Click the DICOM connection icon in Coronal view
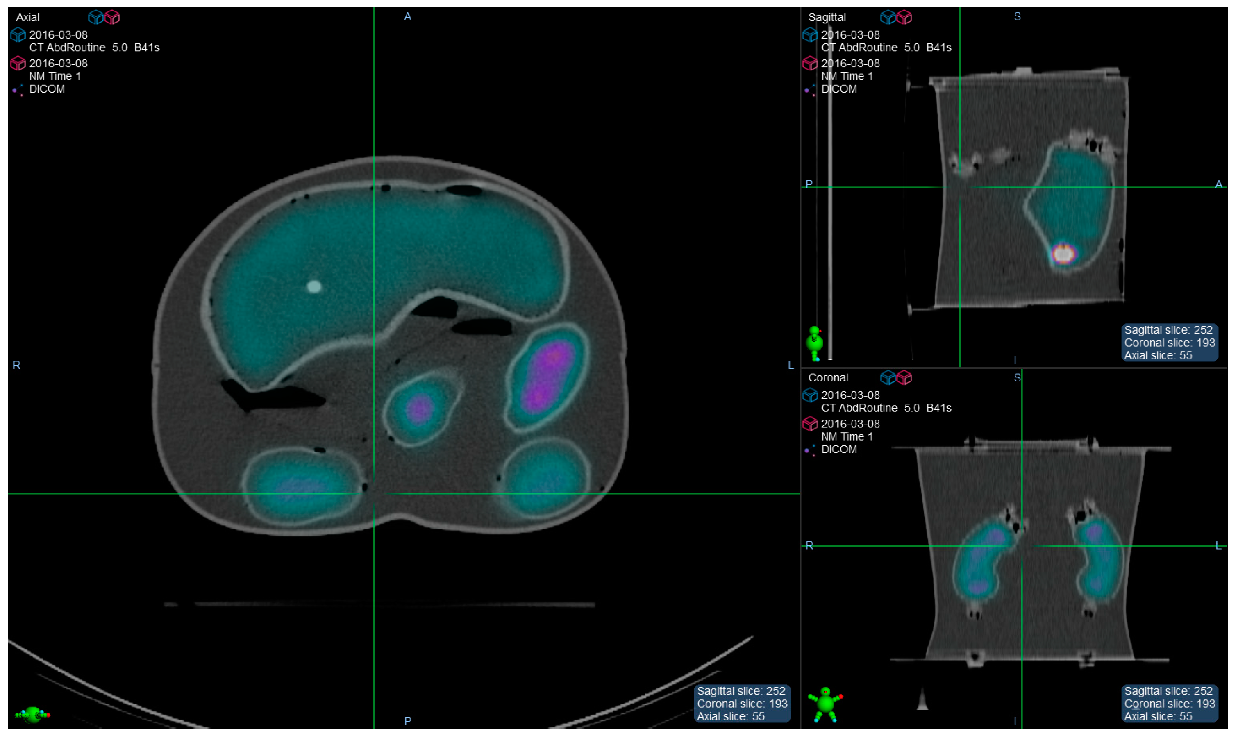The height and width of the screenshot is (738, 1238). [810, 451]
